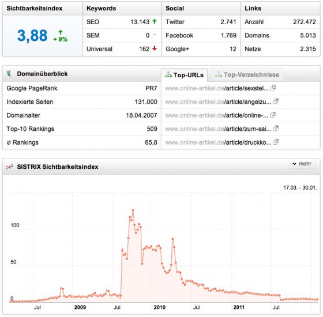Image resolution: width=323 pixels, height=317 pixels.
Task: Open external link icon for zum-sai URL
Action: [276, 129]
